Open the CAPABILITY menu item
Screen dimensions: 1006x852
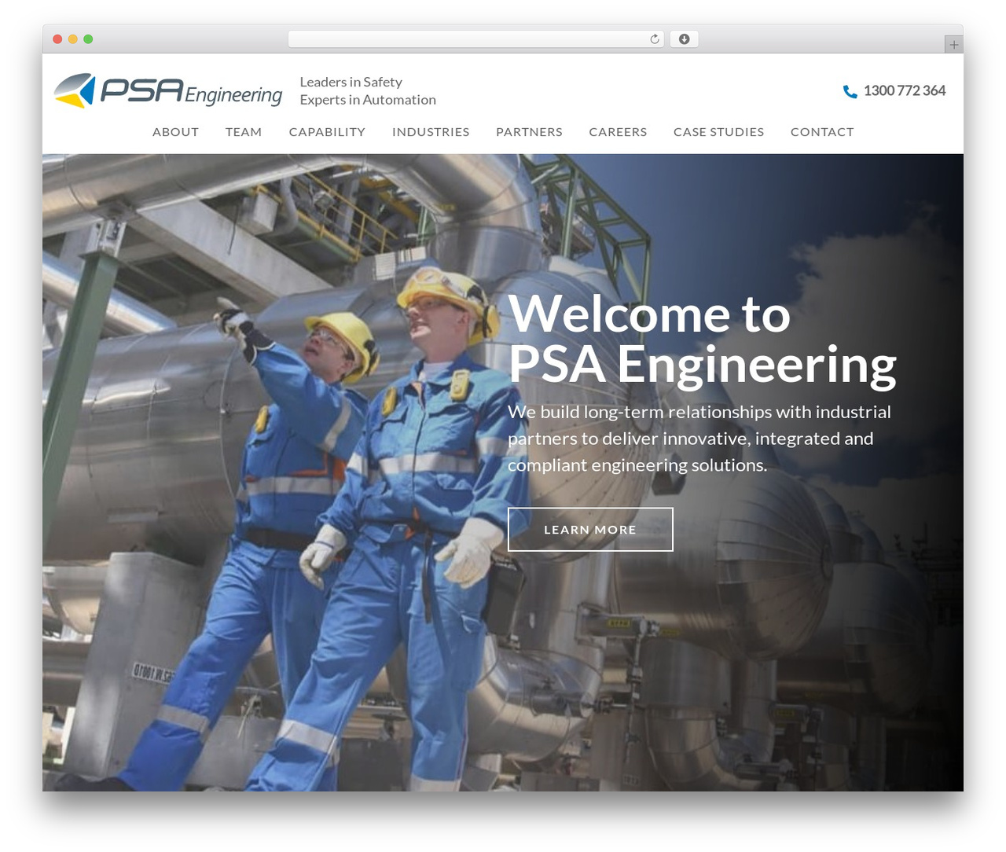pyautogui.click(x=327, y=132)
